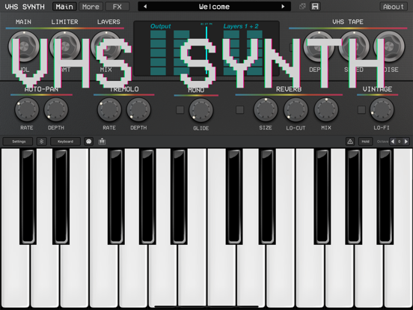This screenshot has height=310, width=413.
Task: Click the gear icon beside Settings
Action: coord(42,142)
